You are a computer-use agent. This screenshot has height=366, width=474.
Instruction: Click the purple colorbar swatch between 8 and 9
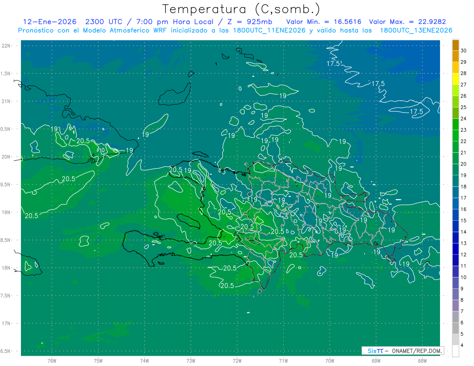tap(455, 294)
